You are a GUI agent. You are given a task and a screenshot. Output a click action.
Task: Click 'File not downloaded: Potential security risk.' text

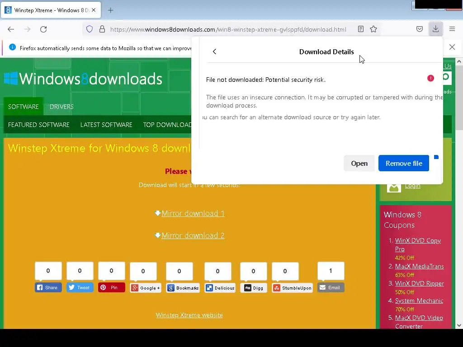point(266,80)
